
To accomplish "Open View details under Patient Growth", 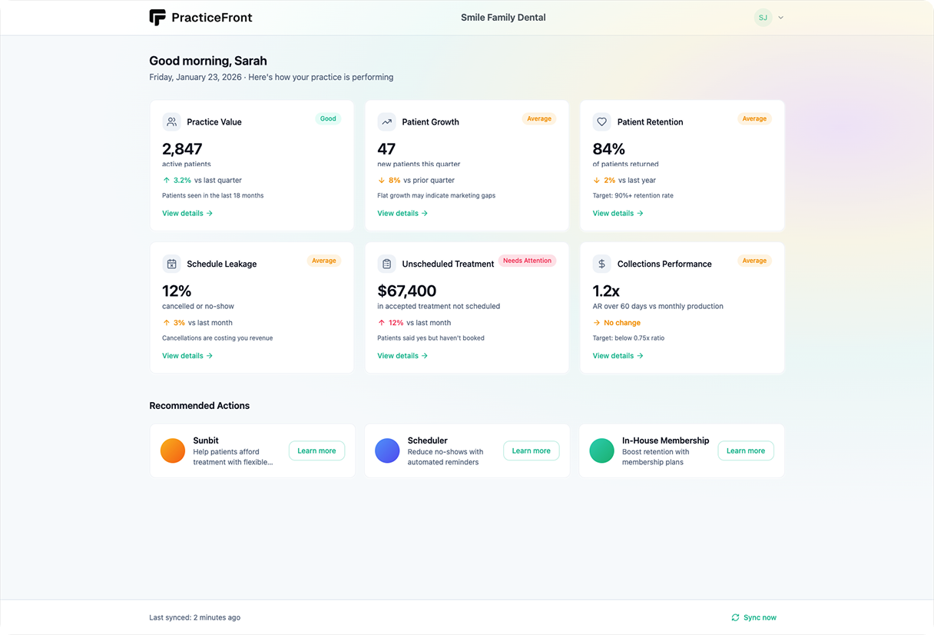I will (402, 213).
